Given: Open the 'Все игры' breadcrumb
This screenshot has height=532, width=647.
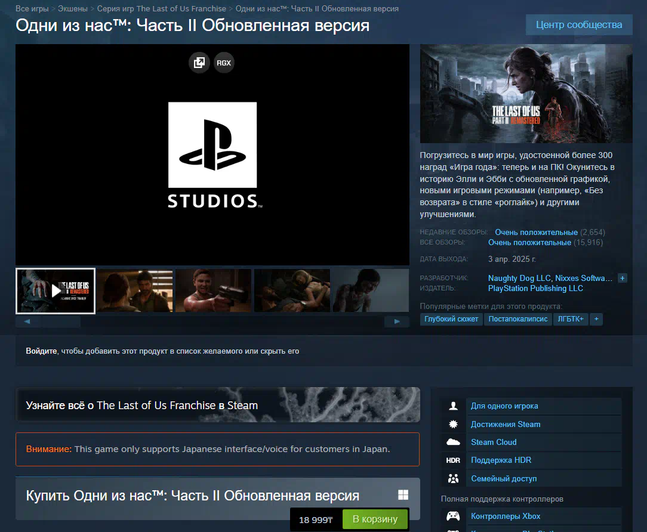Looking at the screenshot, I should (32, 9).
